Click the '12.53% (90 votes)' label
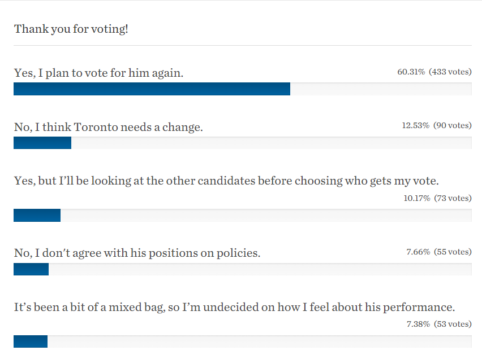This screenshot has height=355, width=482. 437,125
